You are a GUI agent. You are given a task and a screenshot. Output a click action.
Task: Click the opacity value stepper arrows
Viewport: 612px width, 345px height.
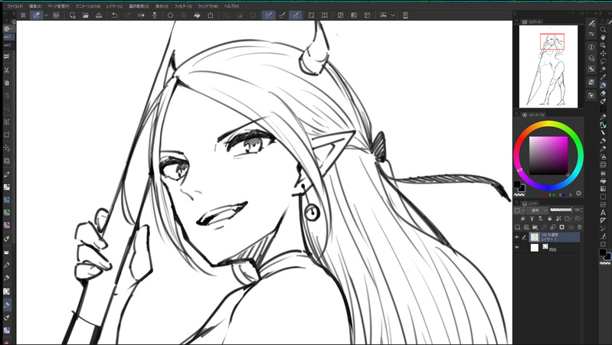pyautogui.click(x=581, y=210)
